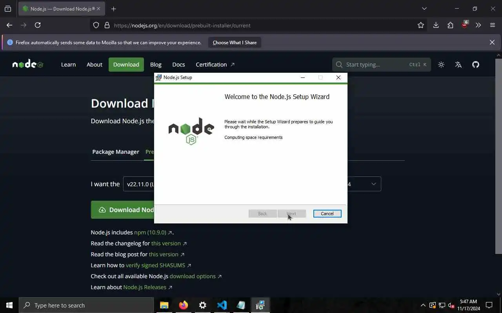Click the taskbar clock and date
This screenshot has width=502, height=313.
tap(468, 305)
